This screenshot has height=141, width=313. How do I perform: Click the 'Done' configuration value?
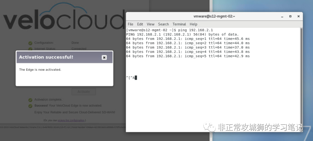[75, 43]
